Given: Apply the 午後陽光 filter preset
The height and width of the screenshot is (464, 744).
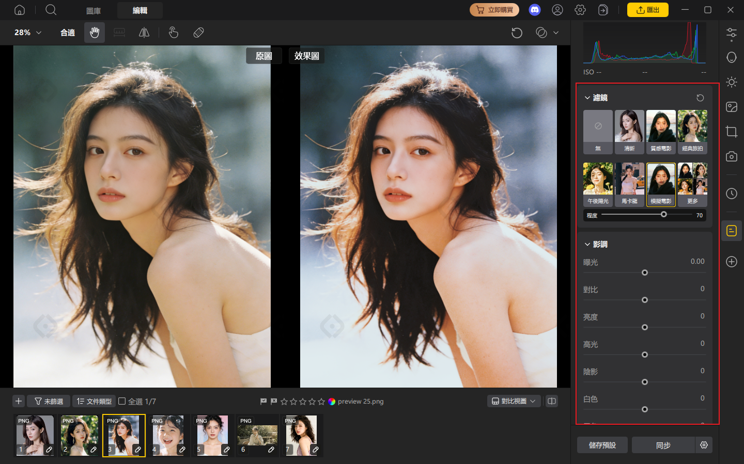Looking at the screenshot, I should [598, 184].
